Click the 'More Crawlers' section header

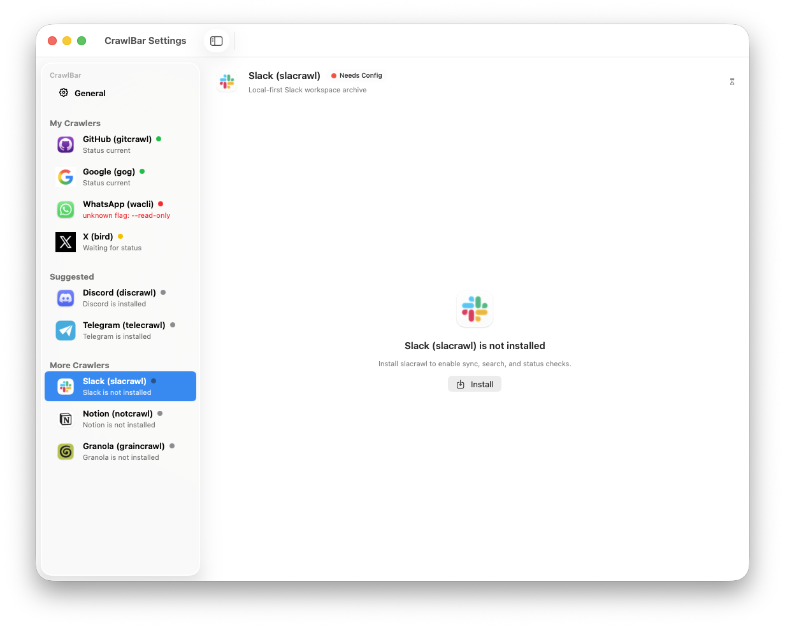click(80, 365)
